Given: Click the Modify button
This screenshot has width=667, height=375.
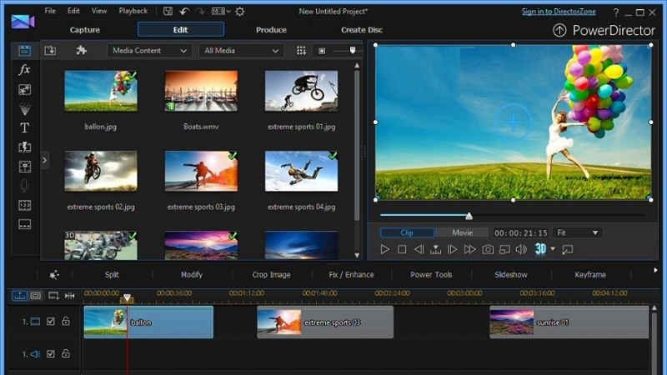Looking at the screenshot, I should (192, 275).
